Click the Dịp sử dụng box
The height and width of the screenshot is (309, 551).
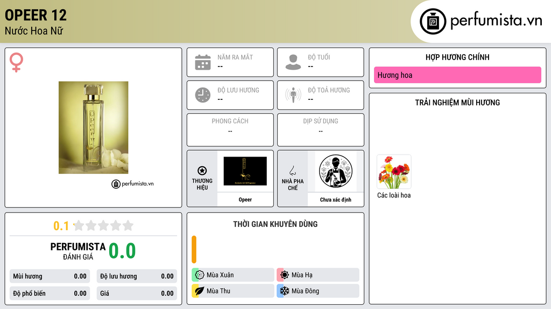pyautogui.click(x=321, y=130)
